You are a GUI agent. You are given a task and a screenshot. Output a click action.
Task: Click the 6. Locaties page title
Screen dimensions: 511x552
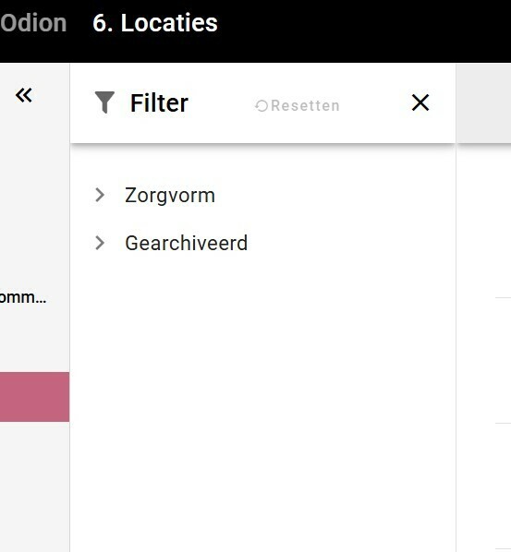155,23
